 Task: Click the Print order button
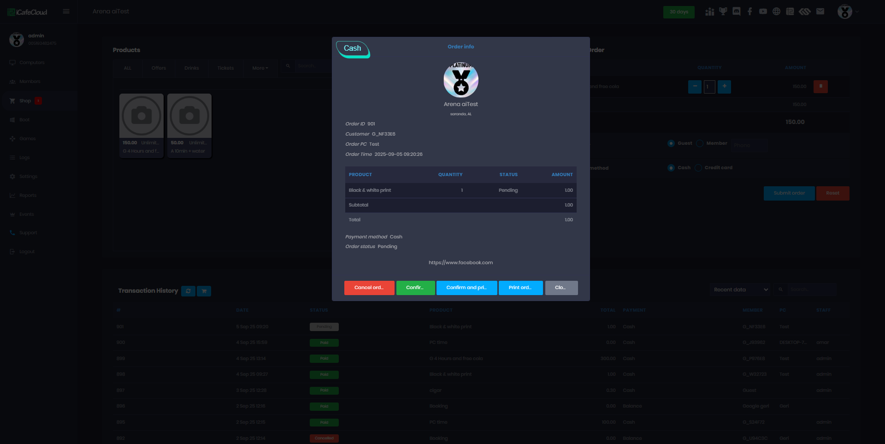tap(520, 288)
